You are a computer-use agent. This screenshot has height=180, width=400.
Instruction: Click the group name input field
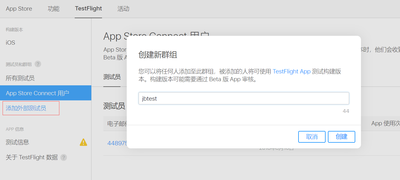(x=244, y=98)
